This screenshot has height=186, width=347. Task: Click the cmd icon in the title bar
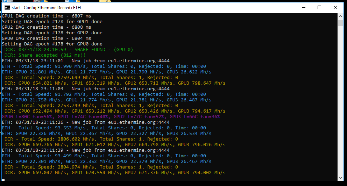[7, 8]
